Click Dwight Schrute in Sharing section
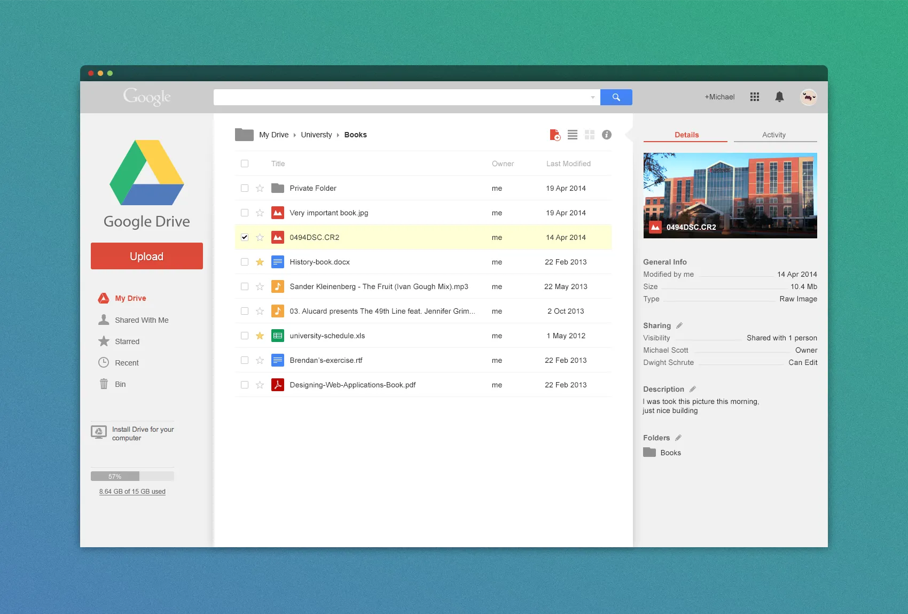The width and height of the screenshot is (908, 614). click(668, 362)
